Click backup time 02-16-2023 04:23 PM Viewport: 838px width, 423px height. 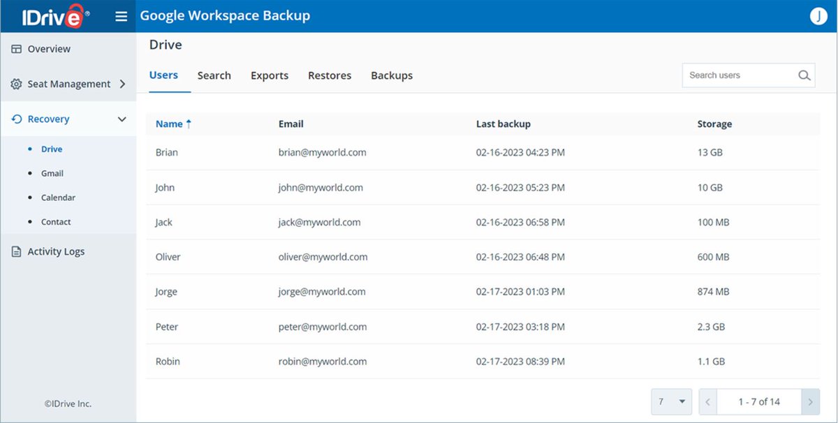coord(521,152)
